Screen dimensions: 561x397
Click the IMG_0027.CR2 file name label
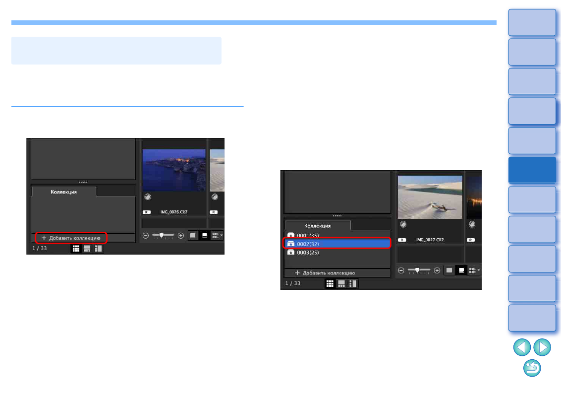coord(430,240)
